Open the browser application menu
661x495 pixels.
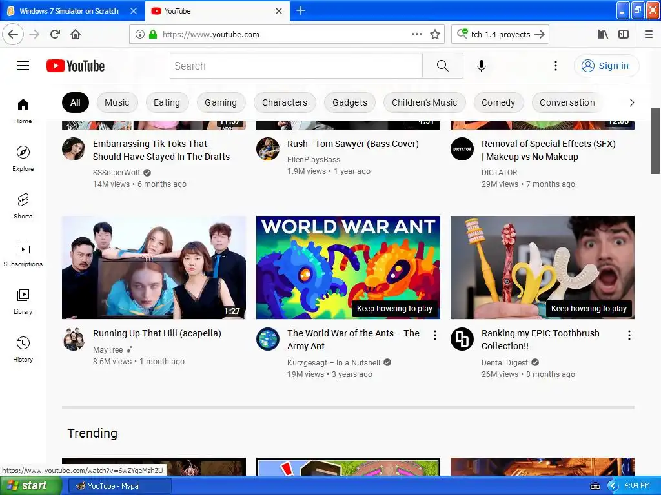coord(649,34)
